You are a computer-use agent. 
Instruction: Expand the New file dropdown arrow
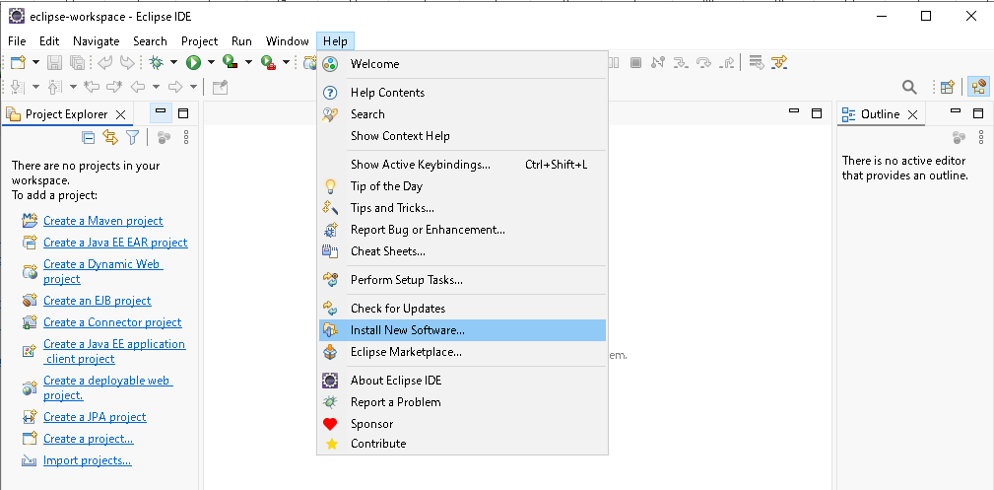[35, 62]
